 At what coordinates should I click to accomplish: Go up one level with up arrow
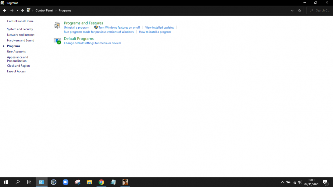point(23,10)
